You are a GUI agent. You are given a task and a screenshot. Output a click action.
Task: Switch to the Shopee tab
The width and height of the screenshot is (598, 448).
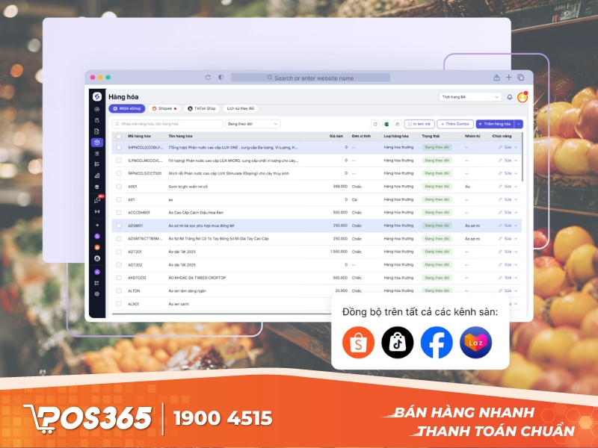click(x=163, y=108)
